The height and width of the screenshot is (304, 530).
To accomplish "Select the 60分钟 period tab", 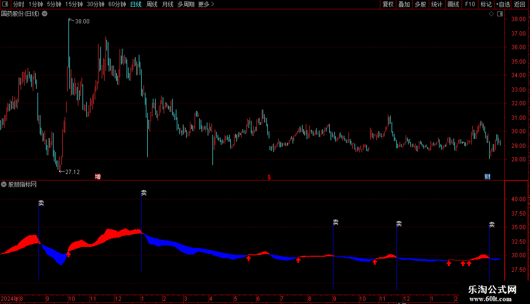I will 117,4.
